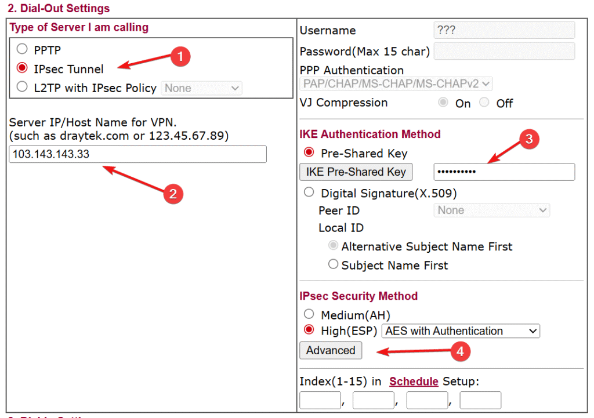Click the Advanced button
Screen dimensions: 594x418
pos(331,350)
